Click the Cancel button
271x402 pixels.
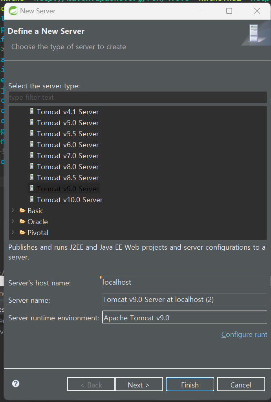pos(241,384)
